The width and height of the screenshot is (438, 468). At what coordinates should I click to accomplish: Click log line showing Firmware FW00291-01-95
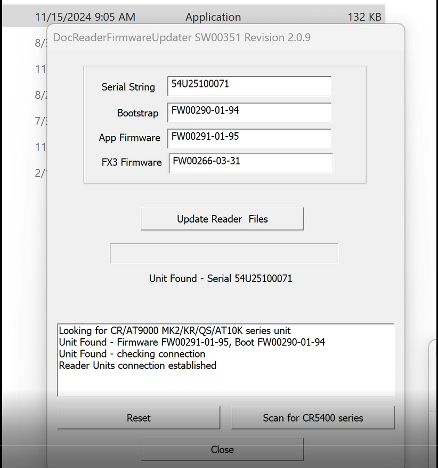click(192, 342)
